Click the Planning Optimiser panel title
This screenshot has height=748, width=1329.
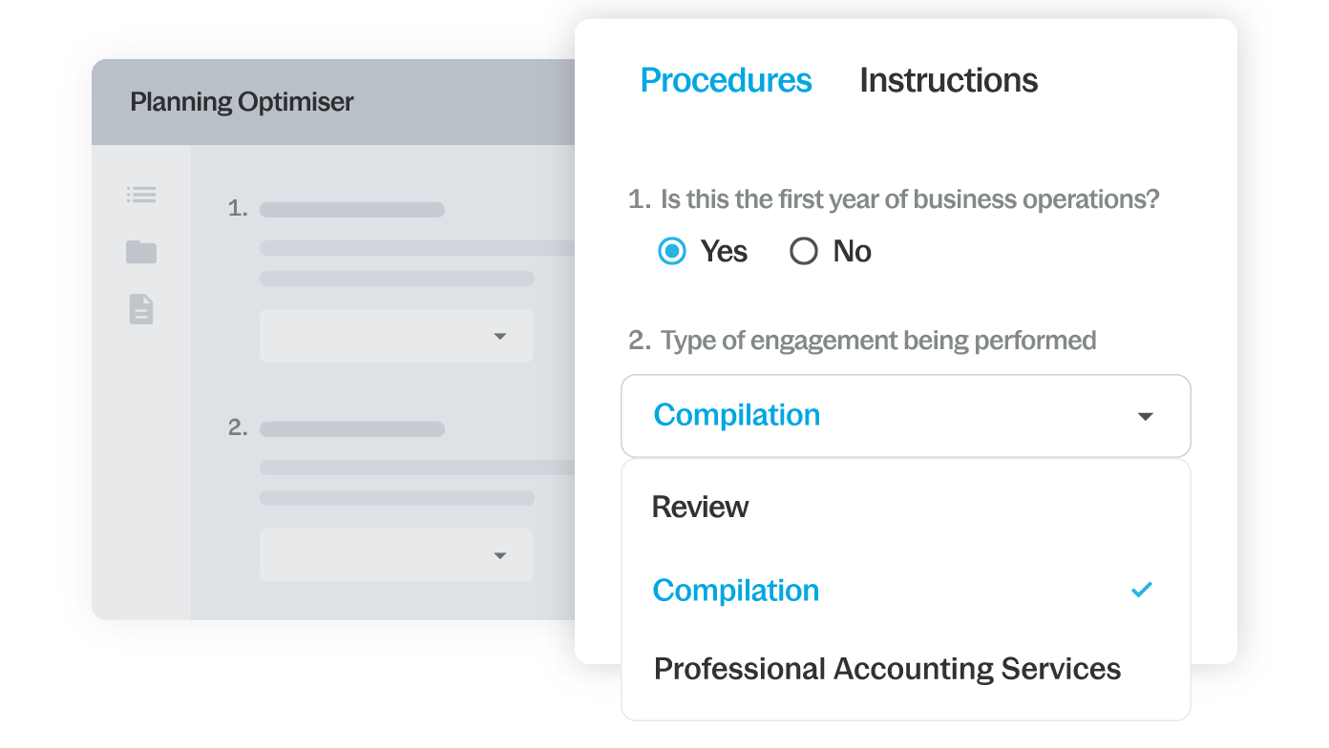point(242,102)
